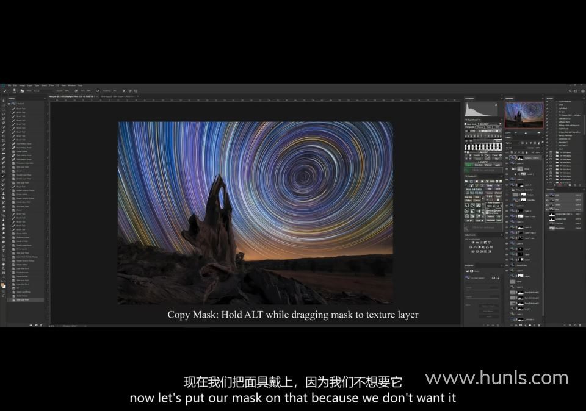Click the red Record button in Actions panel
The height and width of the screenshot is (411, 586).
(x=560, y=185)
